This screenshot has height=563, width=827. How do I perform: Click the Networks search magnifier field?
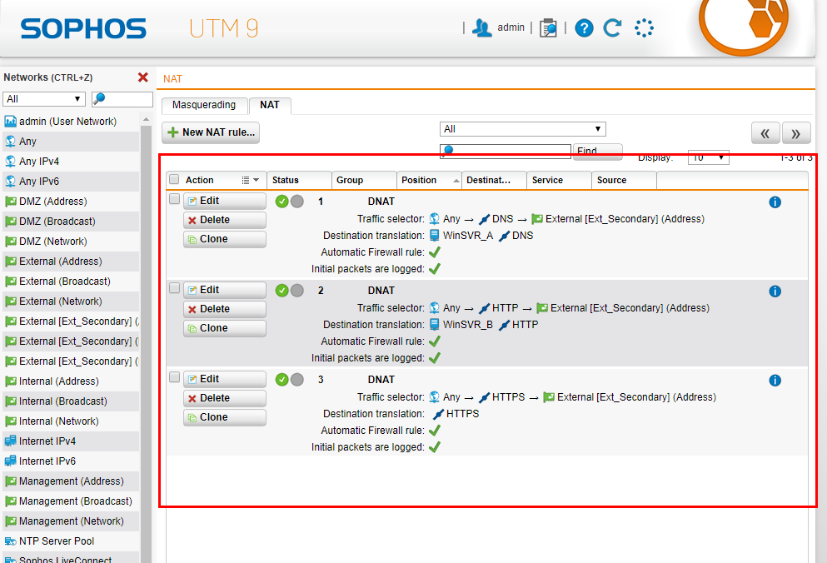click(122, 98)
